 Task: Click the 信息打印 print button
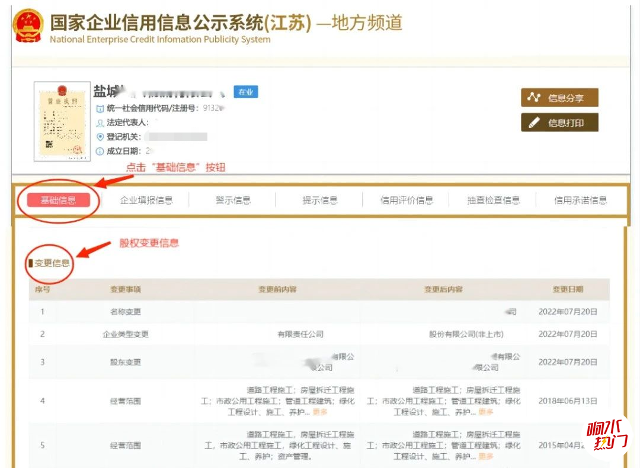559,122
